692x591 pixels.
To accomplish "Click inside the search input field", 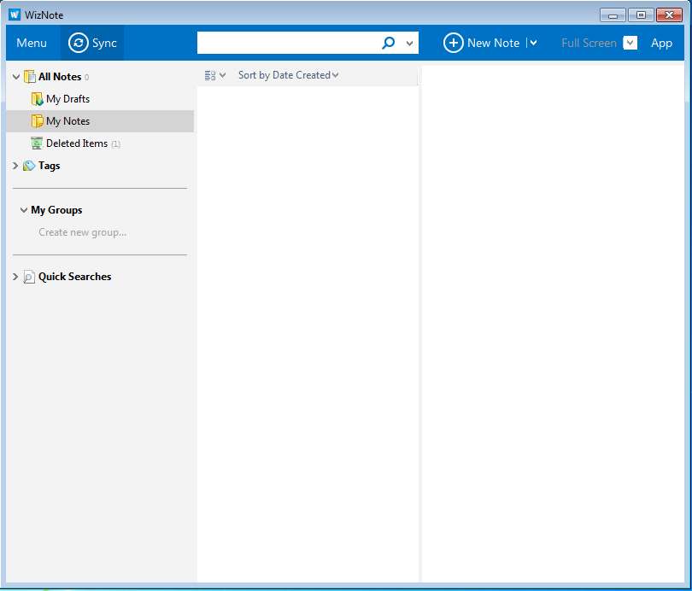I will point(287,43).
